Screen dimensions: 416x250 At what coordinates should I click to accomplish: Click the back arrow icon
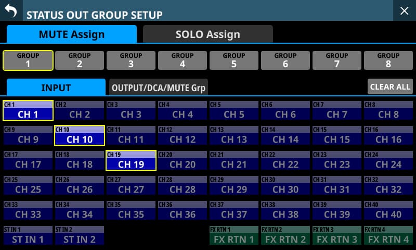pyautogui.click(x=11, y=10)
